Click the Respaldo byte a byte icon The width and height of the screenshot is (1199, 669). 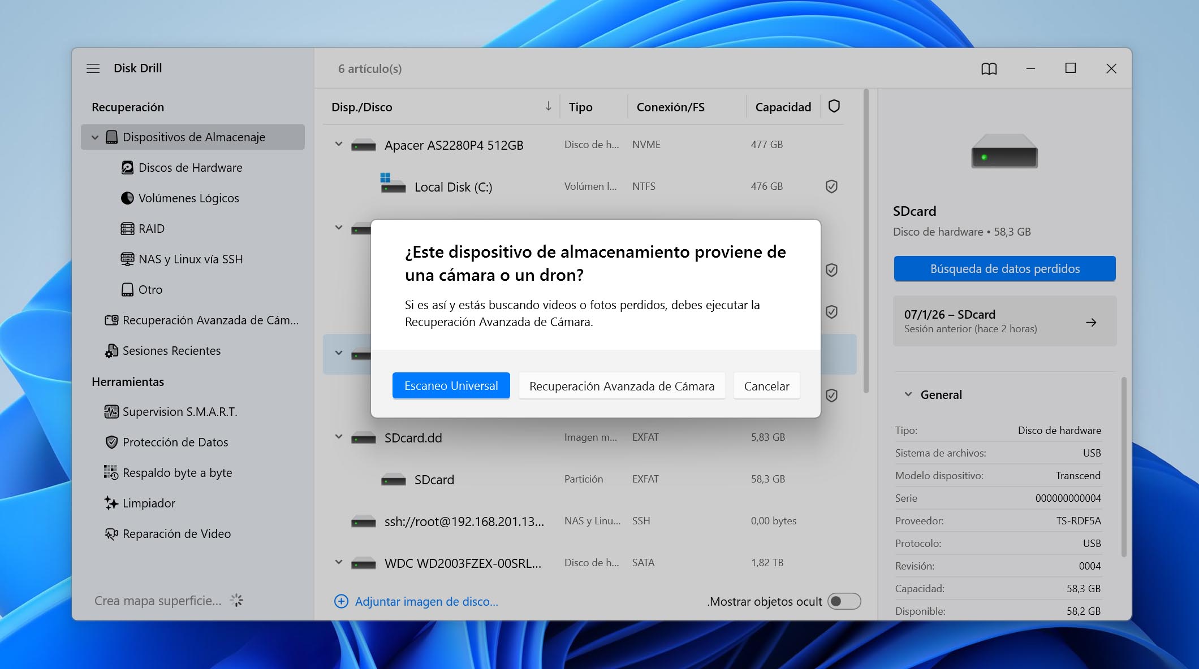pos(111,473)
